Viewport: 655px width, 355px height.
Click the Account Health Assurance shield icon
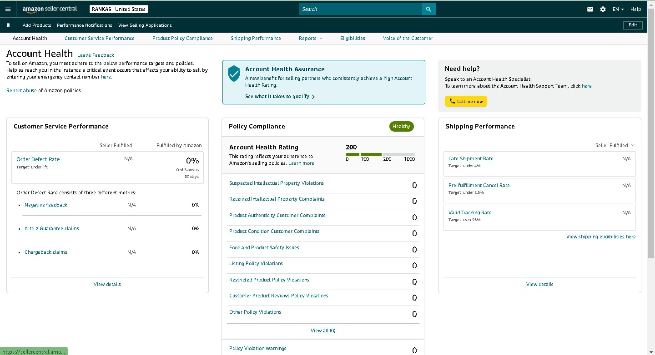234,73
